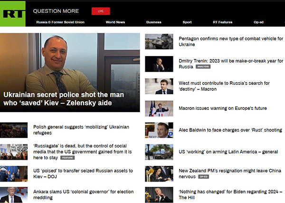Click the Alec Baldwin thumbnail

point(159,130)
